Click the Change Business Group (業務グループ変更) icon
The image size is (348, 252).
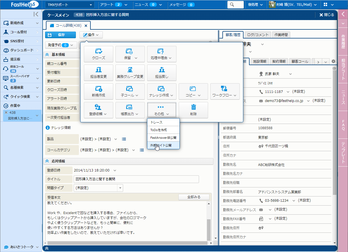[x=130, y=70]
